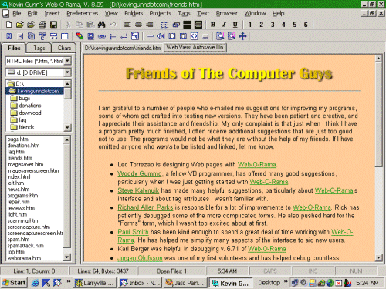
Task: Click the New file icon
Action: pos(8,25)
